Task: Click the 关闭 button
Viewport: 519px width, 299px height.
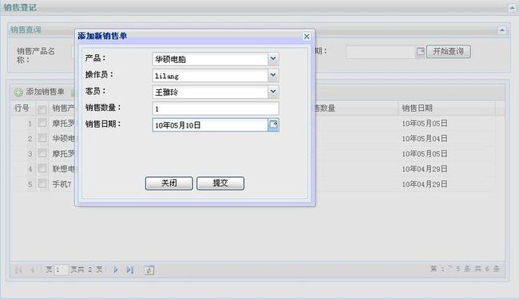Action: [x=168, y=183]
